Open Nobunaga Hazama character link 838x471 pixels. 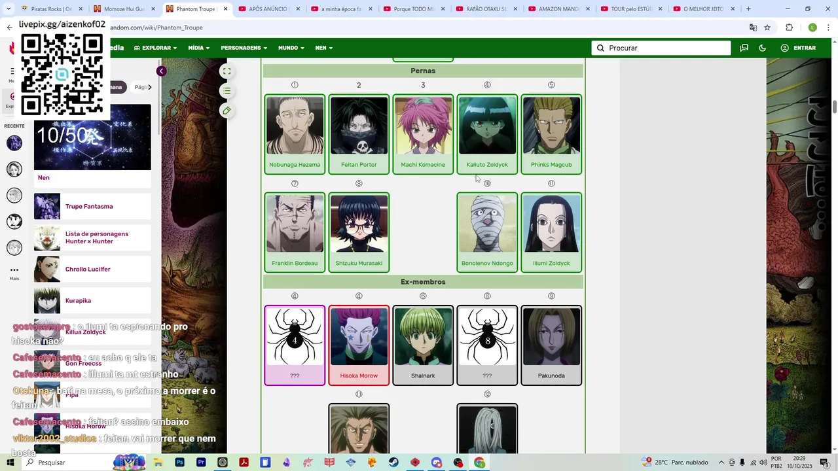tap(295, 165)
